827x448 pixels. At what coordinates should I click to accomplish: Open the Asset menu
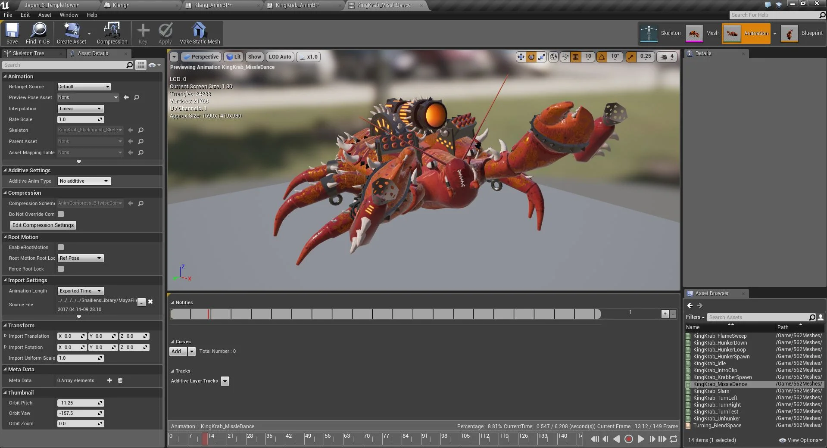pos(45,15)
